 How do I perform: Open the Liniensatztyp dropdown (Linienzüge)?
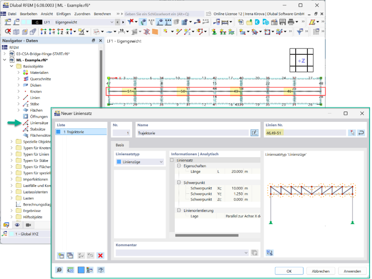(x=139, y=162)
